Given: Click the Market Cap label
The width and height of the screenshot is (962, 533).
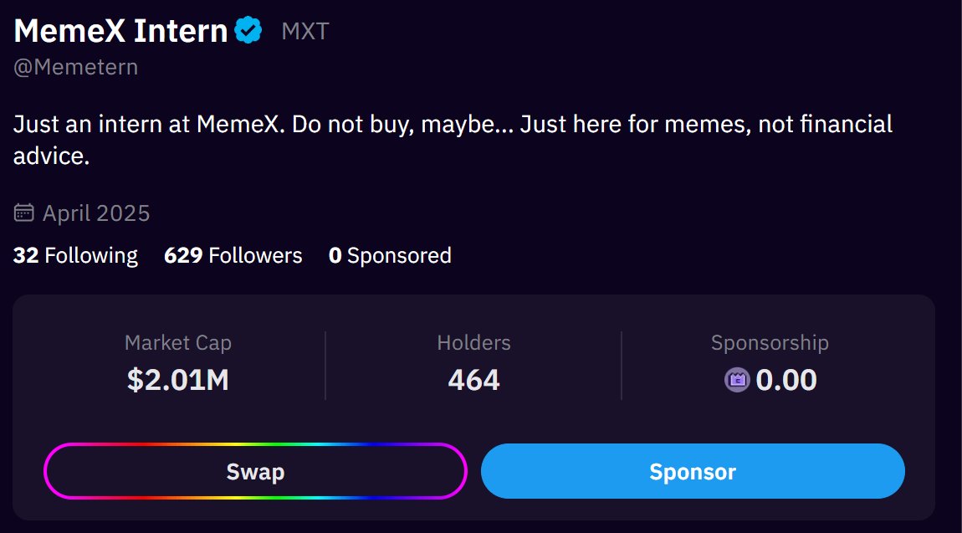Looking at the screenshot, I should tap(178, 343).
